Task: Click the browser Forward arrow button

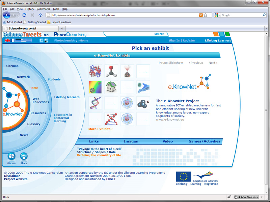Action: pyautogui.click(x=13, y=15)
